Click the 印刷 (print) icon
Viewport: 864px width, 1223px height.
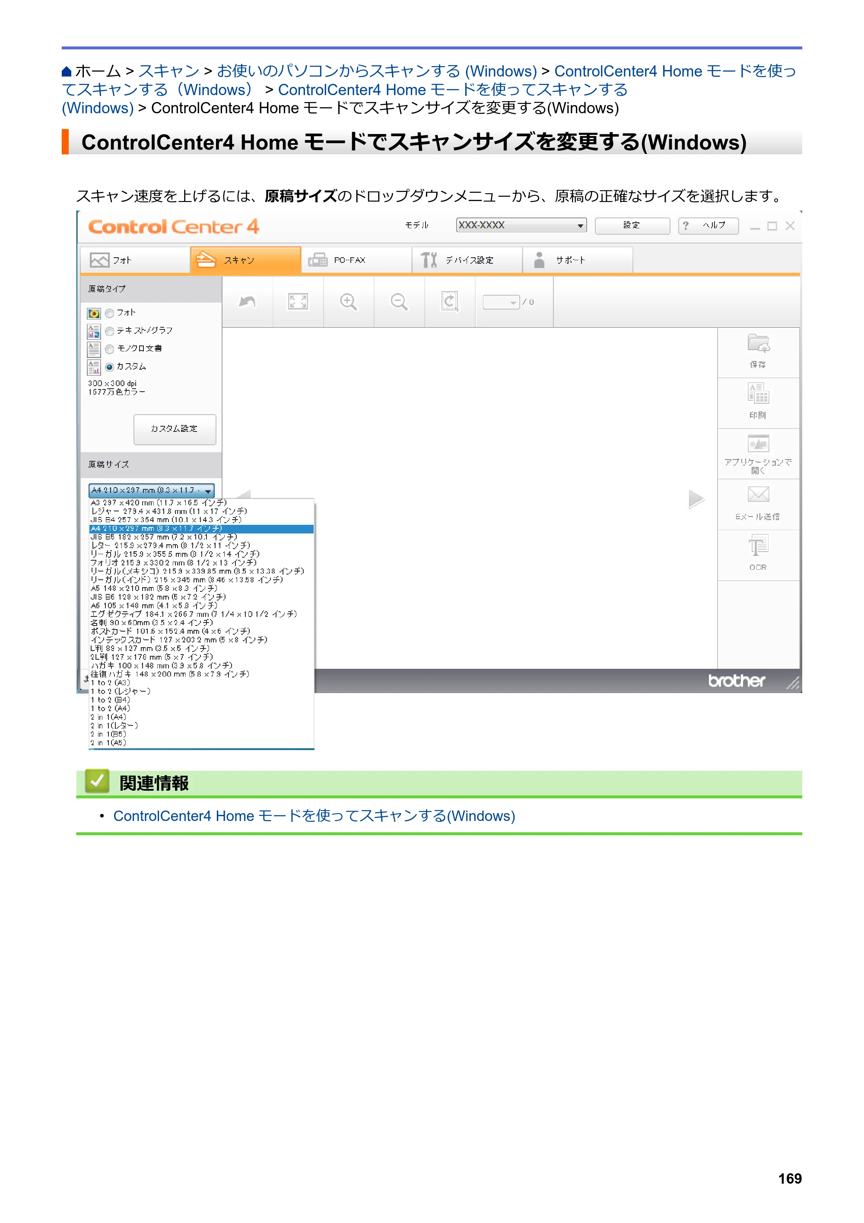point(758,394)
